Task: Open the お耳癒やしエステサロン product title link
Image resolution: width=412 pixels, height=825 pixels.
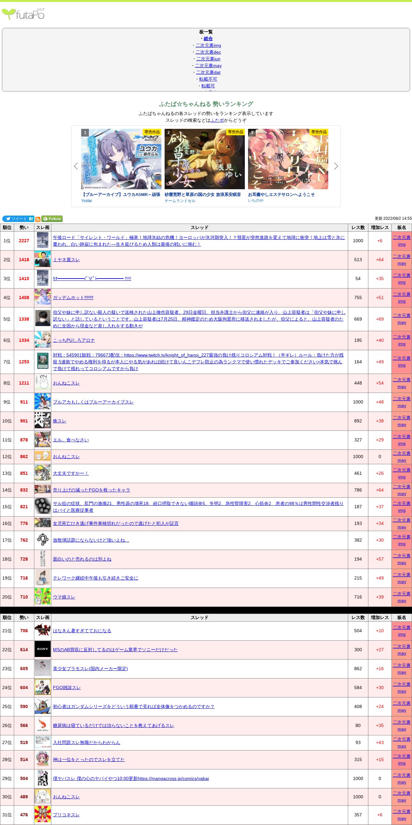Action: pyautogui.click(x=281, y=194)
